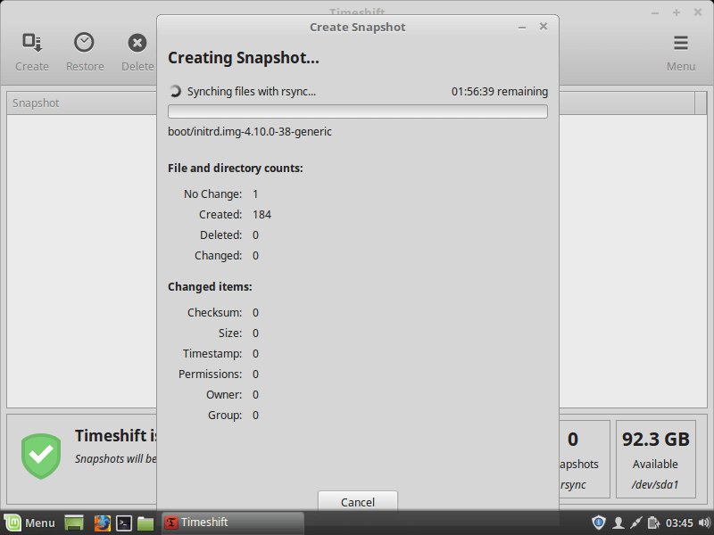This screenshot has width=714, height=535.
Task: Click the Created count 184
Action: (x=262, y=215)
